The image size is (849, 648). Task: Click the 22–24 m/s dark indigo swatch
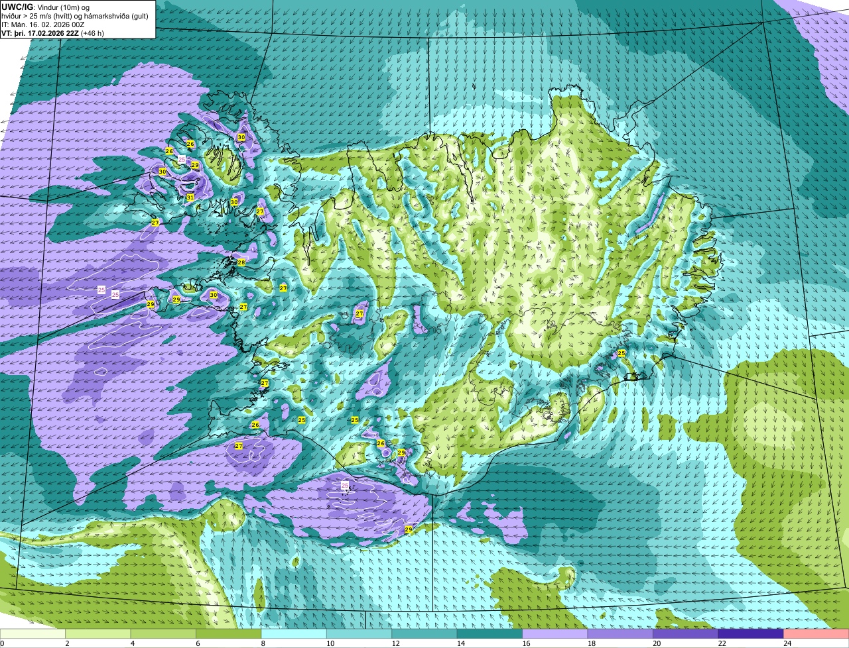coord(751,633)
